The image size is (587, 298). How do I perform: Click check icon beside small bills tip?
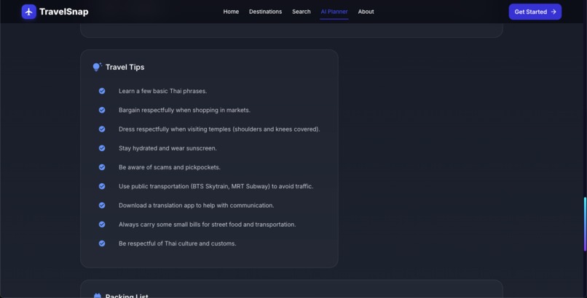pyautogui.click(x=102, y=225)
